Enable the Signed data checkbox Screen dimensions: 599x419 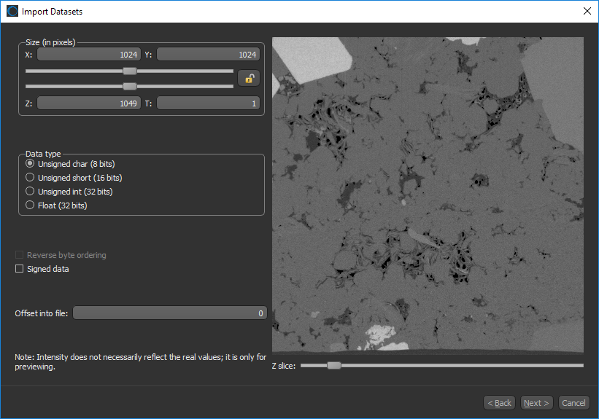pos(20,269)
